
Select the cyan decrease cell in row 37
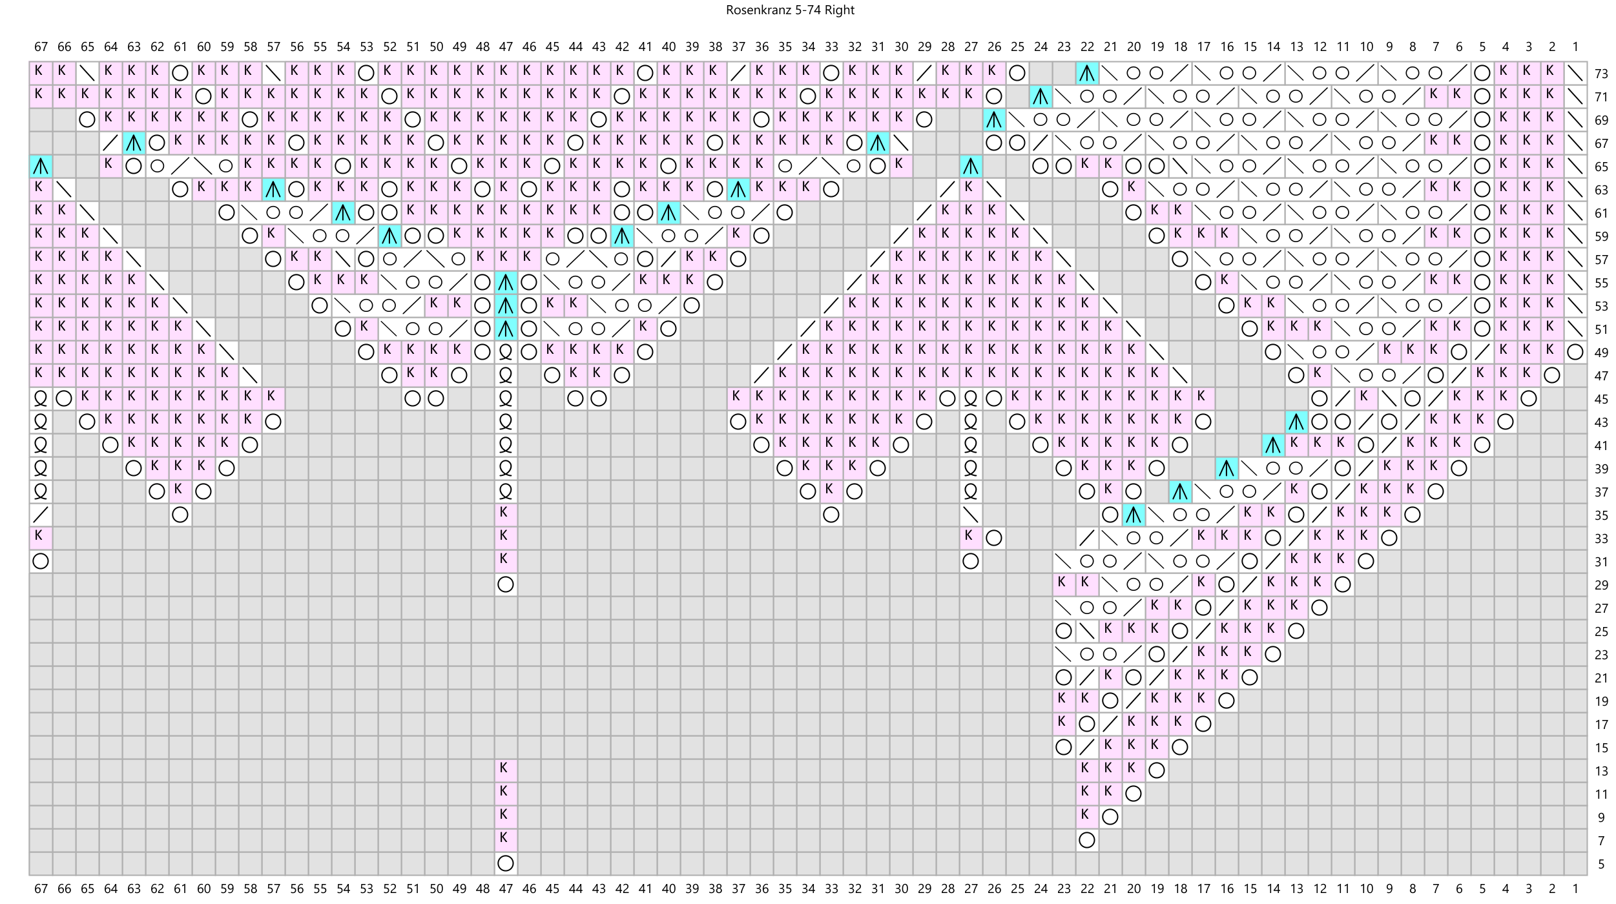point(1180,491)
